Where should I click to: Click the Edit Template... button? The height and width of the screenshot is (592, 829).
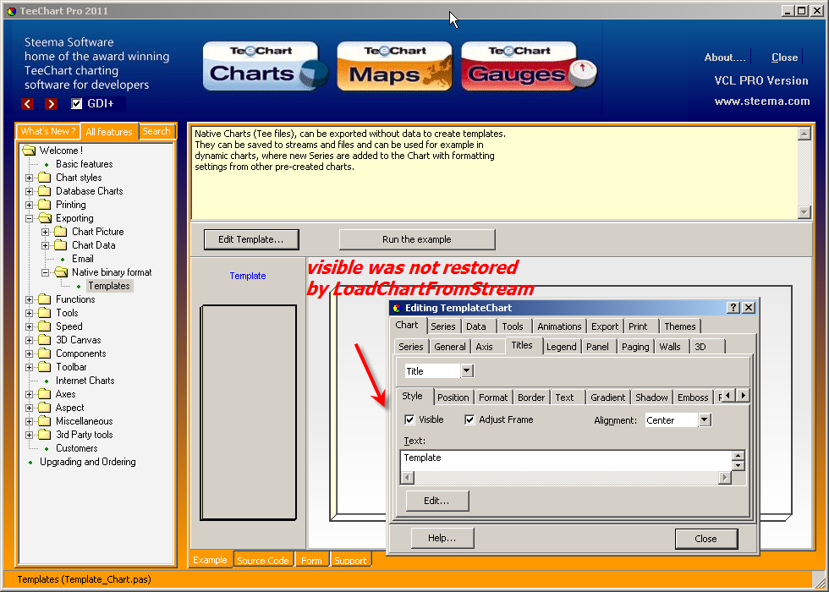[251, 239]
